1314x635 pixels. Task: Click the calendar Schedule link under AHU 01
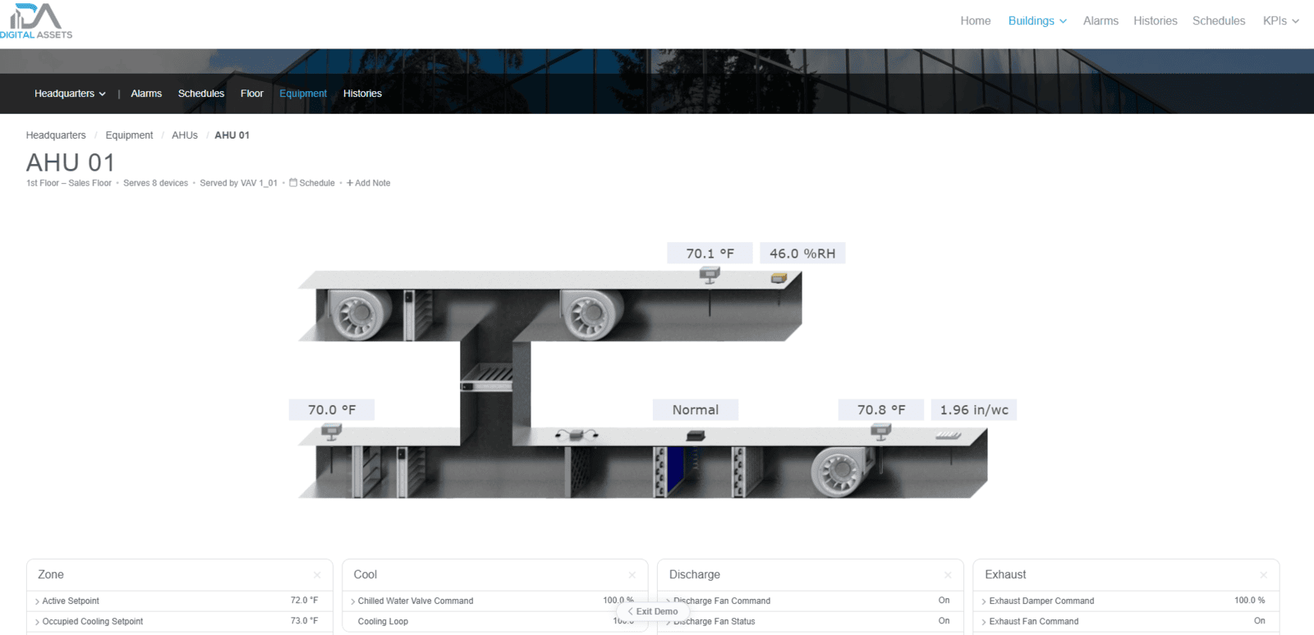click(x=312, y=183)
